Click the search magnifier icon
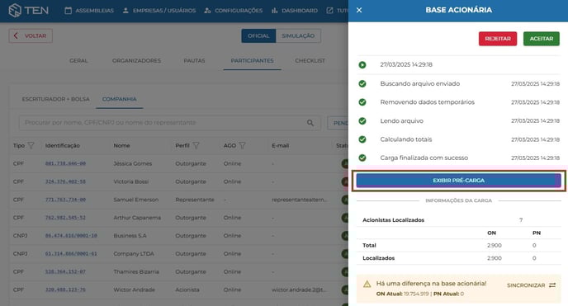 (310, 123)
